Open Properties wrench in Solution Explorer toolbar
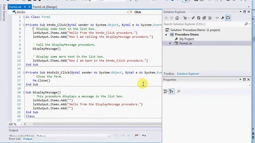Screen dimensions: 255x143 (x=223, y=18)
